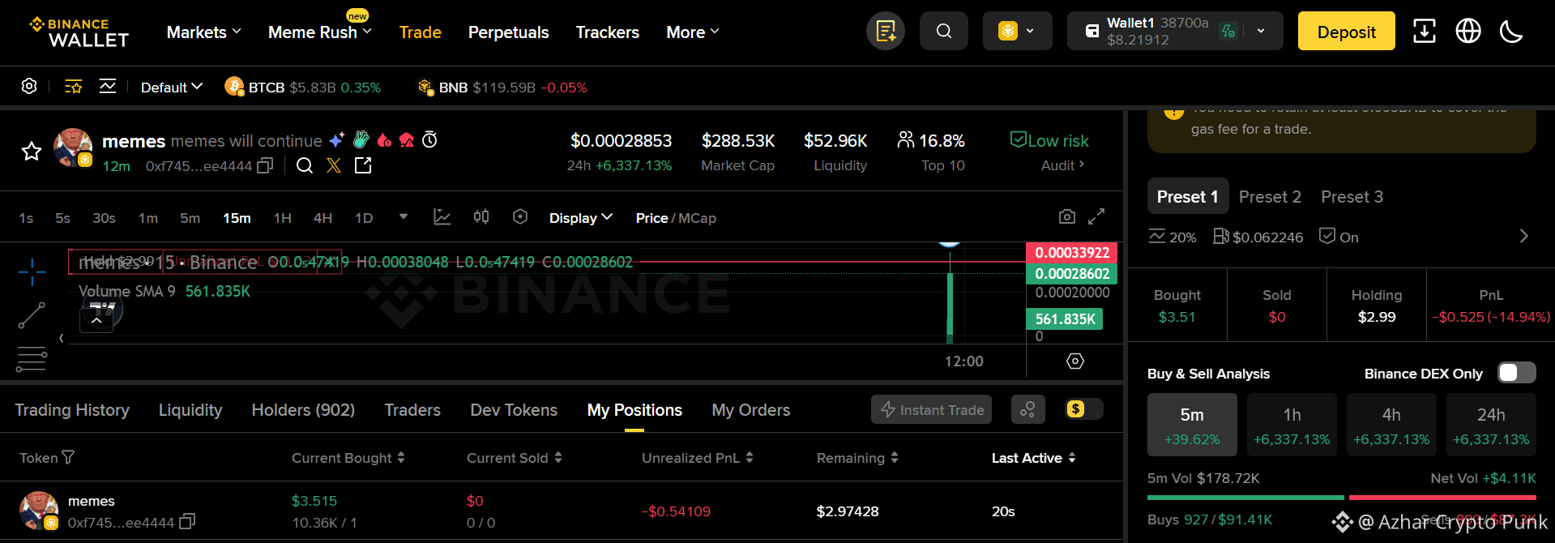Viewport: 1555px width, 543px height.
Task: Collapse the chart legend caret button
Action: (96, 320)
